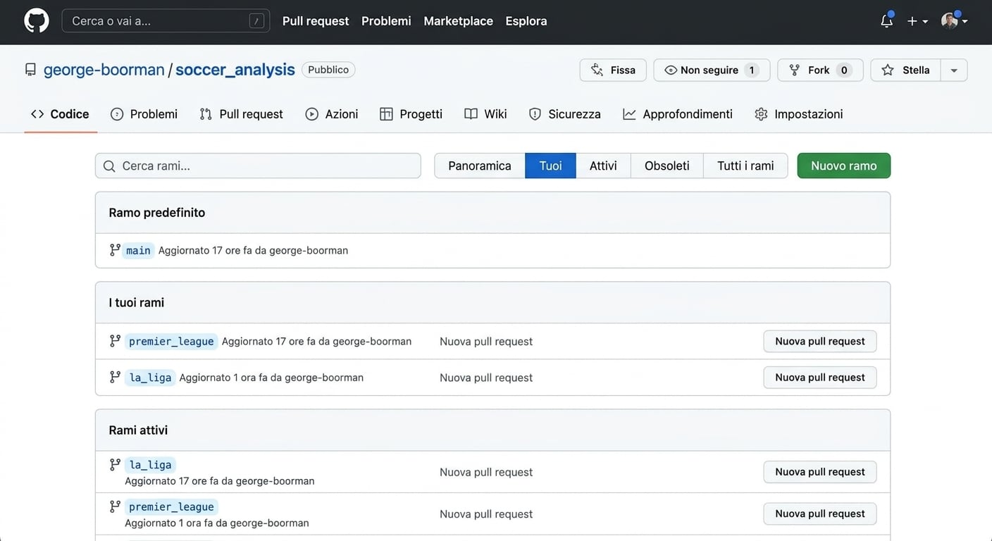Open the main branch link
The width and height of the screenshot is (992, 541).
click(138, 250)
